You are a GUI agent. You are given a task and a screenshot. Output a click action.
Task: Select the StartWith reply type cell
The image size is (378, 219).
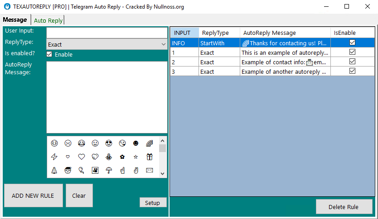pos(219,43)
